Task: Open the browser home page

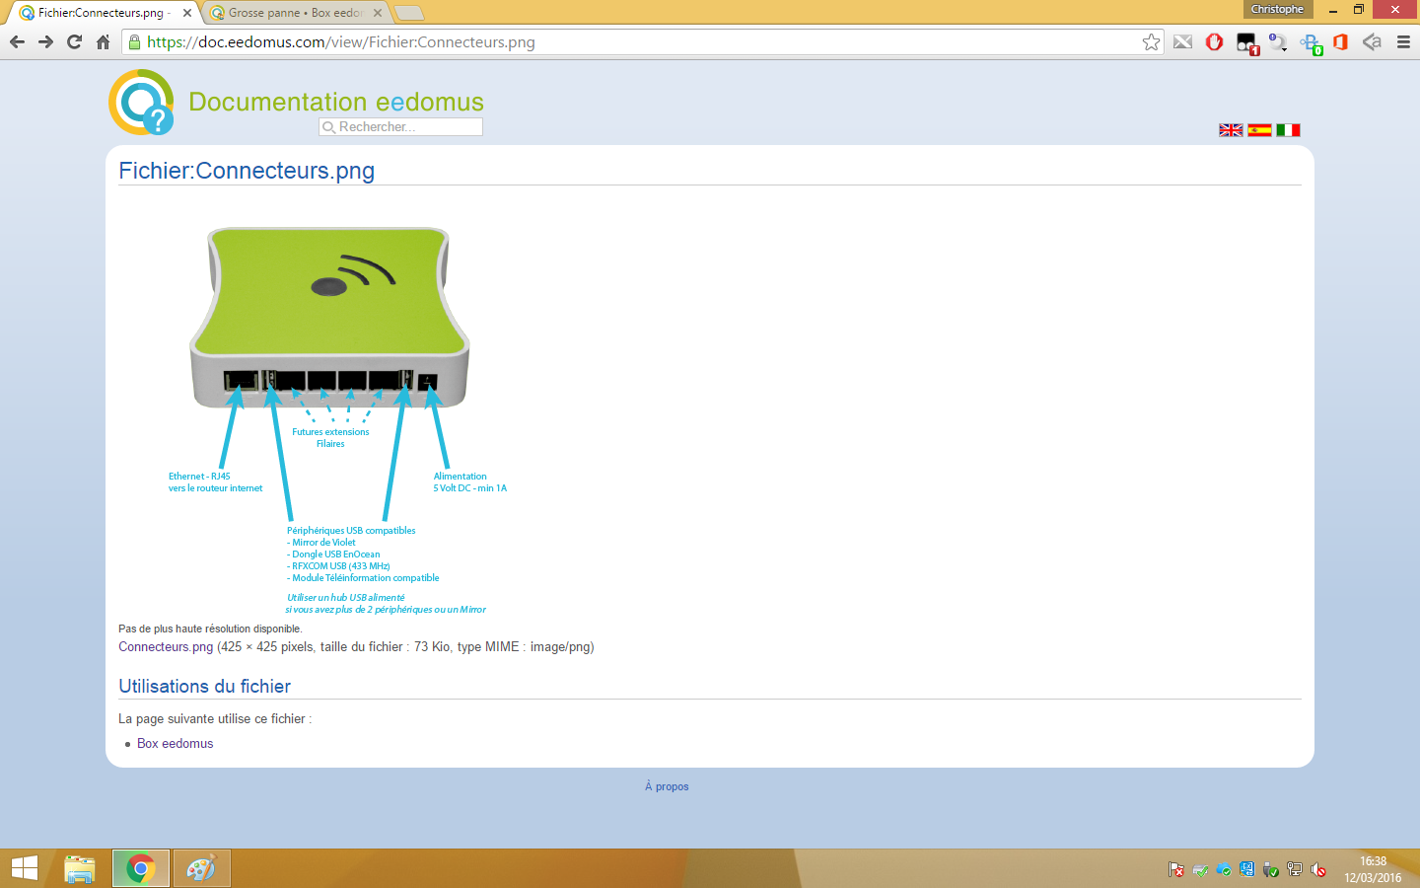Action: click(x=103, y=42)
